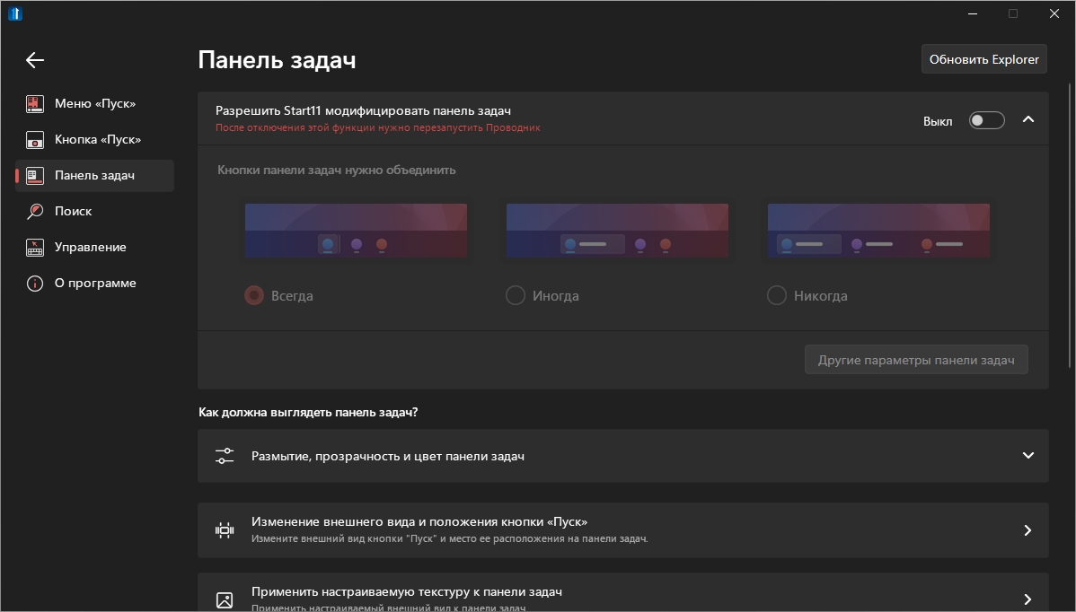Click the texture image icon
Screen dimensions: 1076x612
225,599
